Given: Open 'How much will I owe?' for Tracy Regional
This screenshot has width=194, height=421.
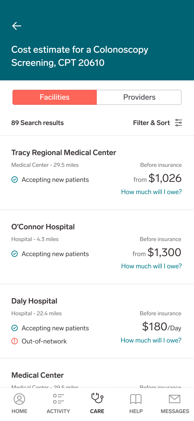Looking at the screenshot, I should (151, 192).
